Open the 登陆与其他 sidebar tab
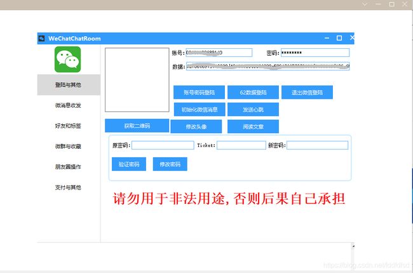The width and height of the screenshot is (413, 273). (69, 85)
